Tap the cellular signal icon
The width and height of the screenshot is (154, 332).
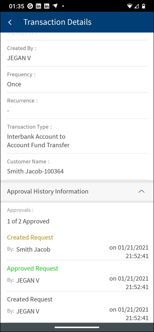click(137, 6)
